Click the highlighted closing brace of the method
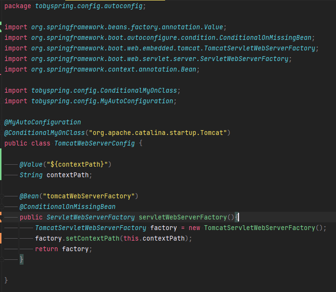This screenshot has width=336, height=292. point(22,259)
